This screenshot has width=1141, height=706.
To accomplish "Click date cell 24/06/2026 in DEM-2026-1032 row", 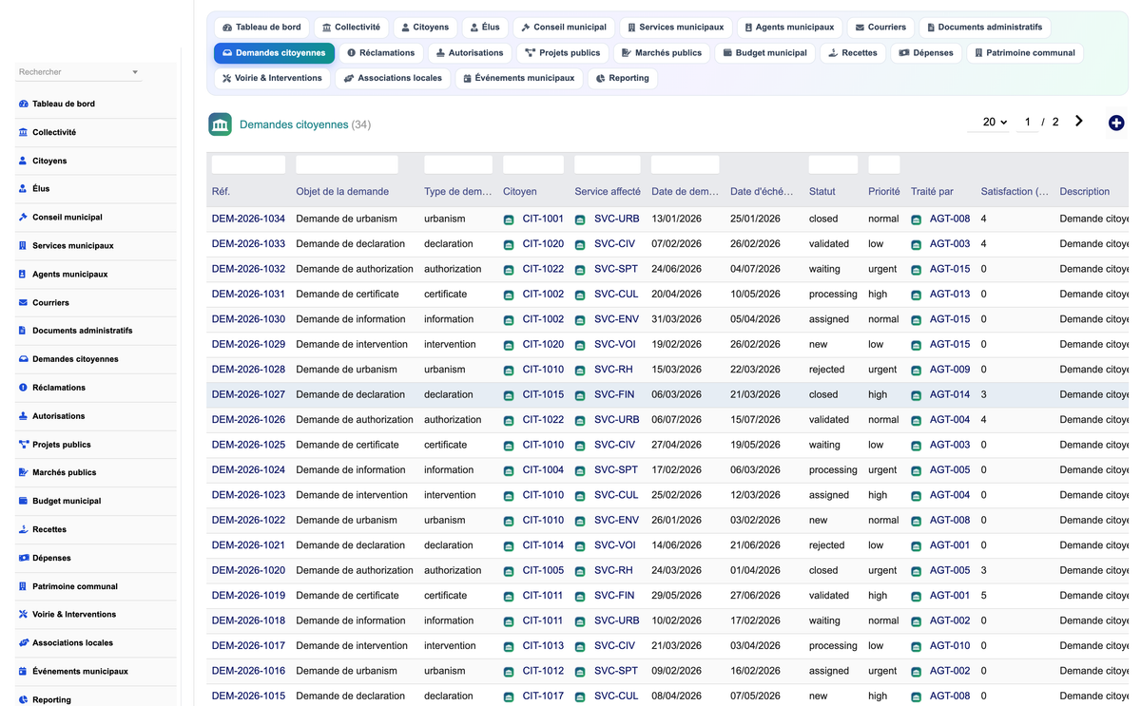I will (x=677, y=269).
